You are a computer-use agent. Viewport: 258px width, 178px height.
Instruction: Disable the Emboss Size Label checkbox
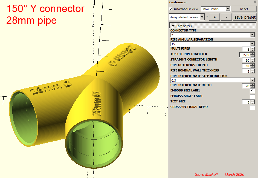pos(252,91)
